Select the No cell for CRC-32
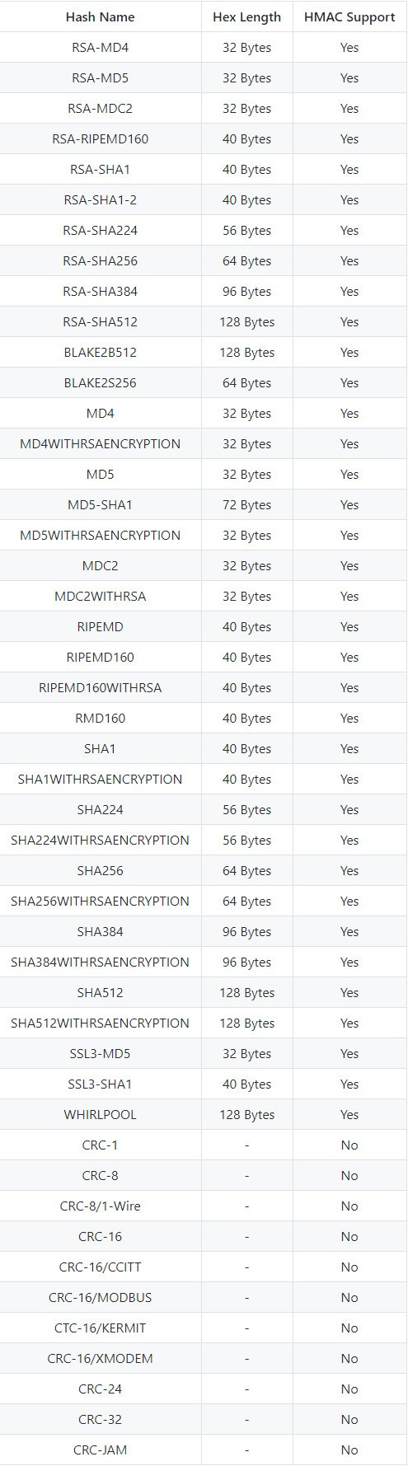Viewport: 408px width, 1466px height. point(349,1419)
